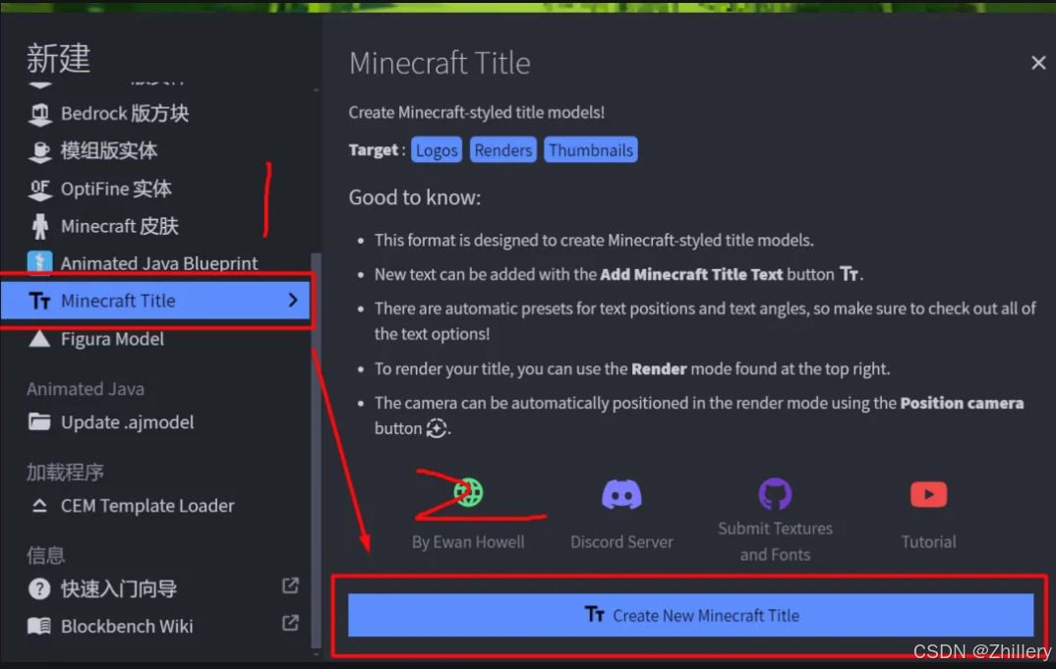
Task: Click the 新建 heading text
Action: (59, 58)
